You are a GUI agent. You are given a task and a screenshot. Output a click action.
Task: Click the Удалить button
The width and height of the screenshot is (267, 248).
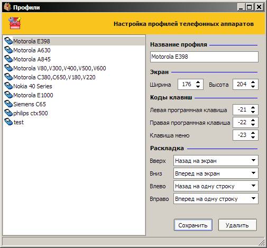pos(237,225)
